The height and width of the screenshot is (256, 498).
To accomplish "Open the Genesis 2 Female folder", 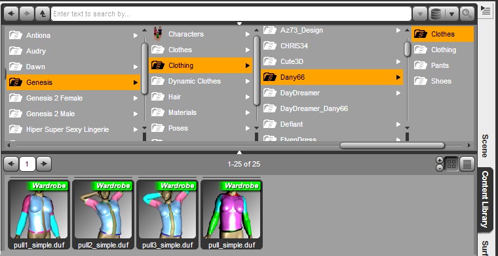I will [x=73, y=98].
